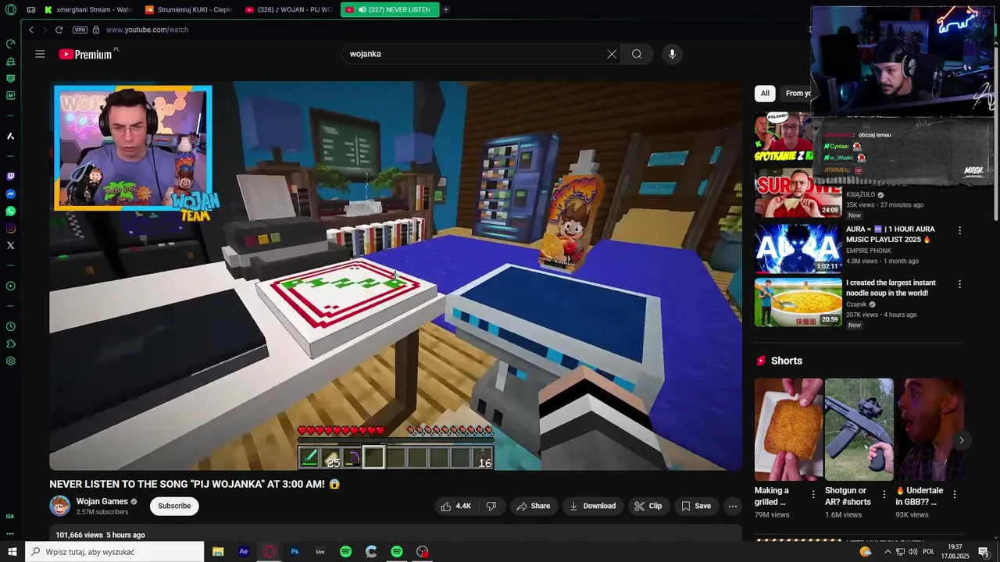Save video to playlist
Image resolution: width=1000 pixels, height=562 pixels.
click(x=696, y=506)
